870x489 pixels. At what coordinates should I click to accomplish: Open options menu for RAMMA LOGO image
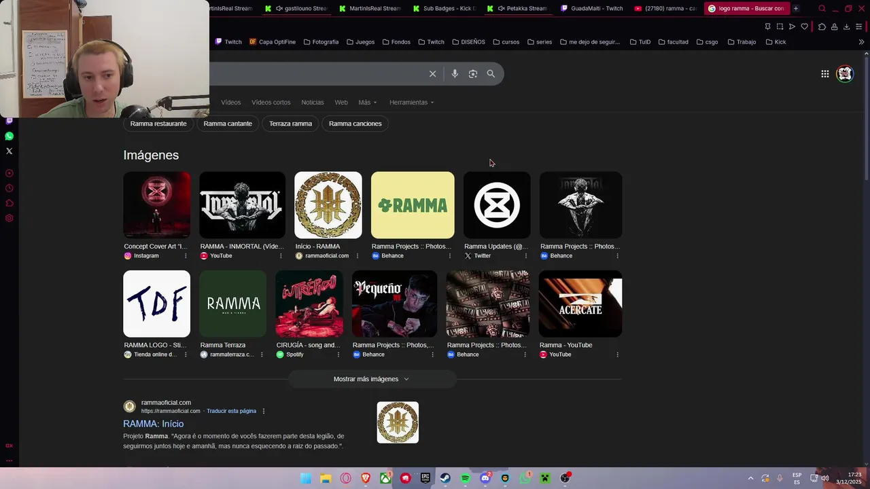click(x=186, y=355)
